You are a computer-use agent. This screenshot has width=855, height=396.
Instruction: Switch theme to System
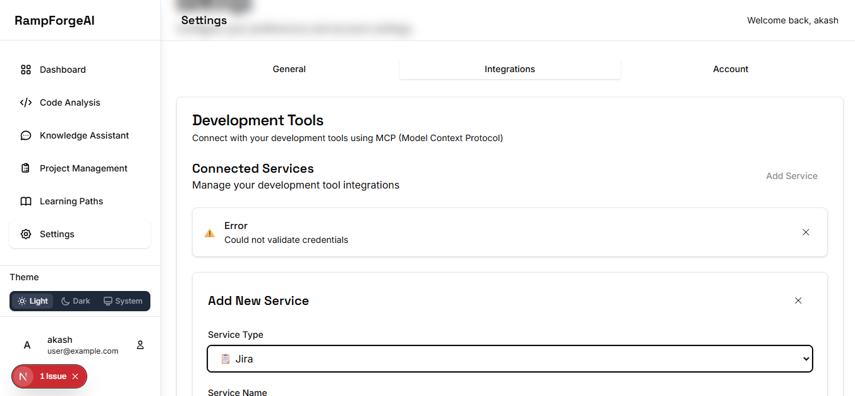(x=123, y=301)
